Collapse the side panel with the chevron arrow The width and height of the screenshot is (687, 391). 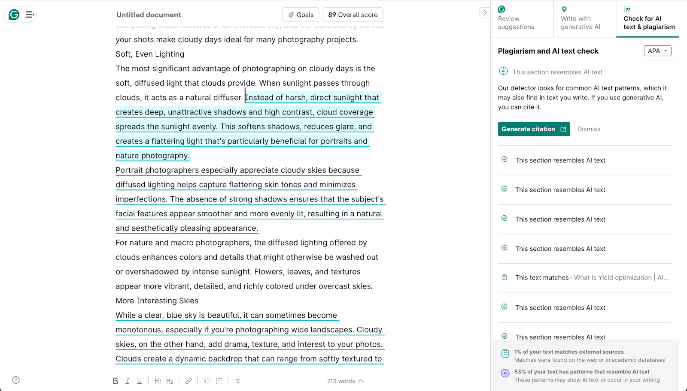[485, 13]
